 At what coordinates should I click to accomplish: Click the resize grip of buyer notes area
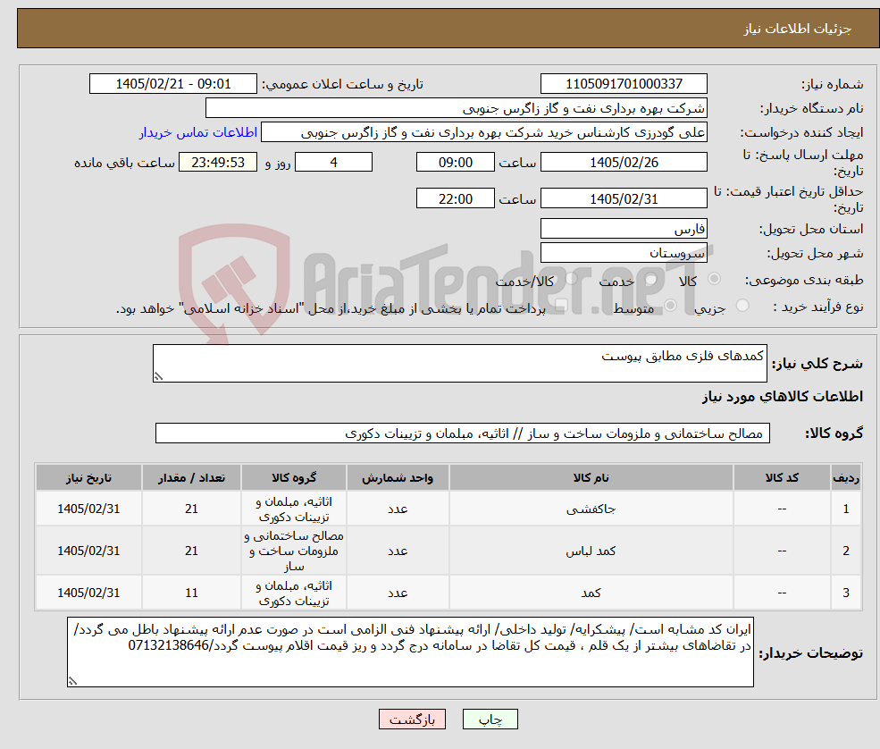(x=72, y=681)
